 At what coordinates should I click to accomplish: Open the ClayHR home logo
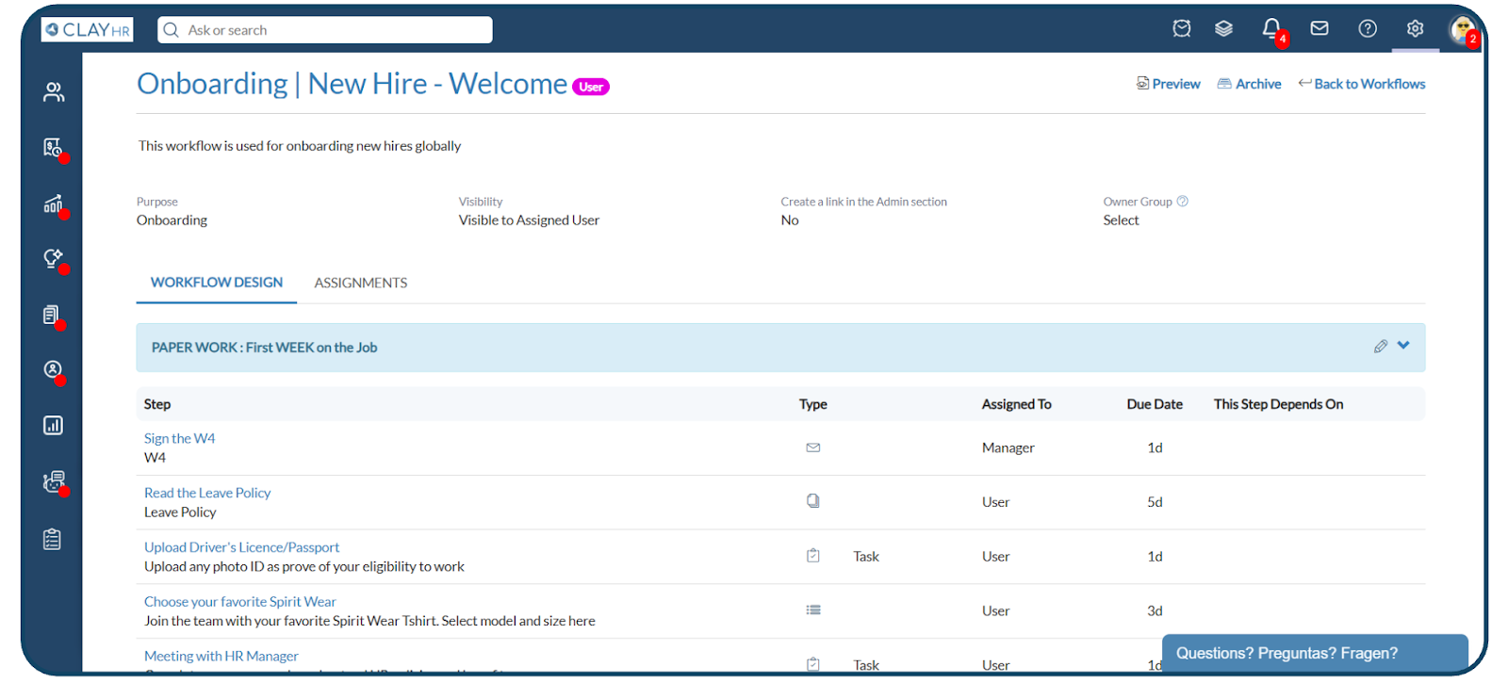coord(87,30)
